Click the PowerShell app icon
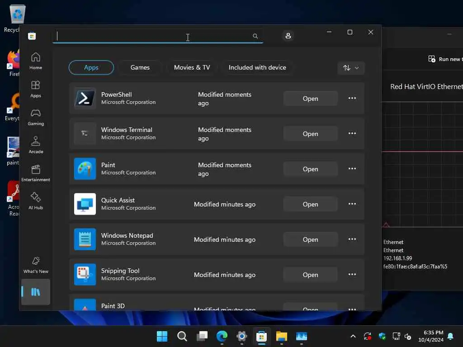This screenshot has height=347, width=463. pyautogui.click(x=85, y=98)
